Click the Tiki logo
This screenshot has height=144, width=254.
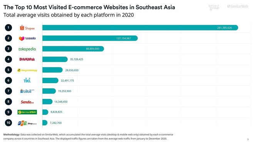coord(27,80)
